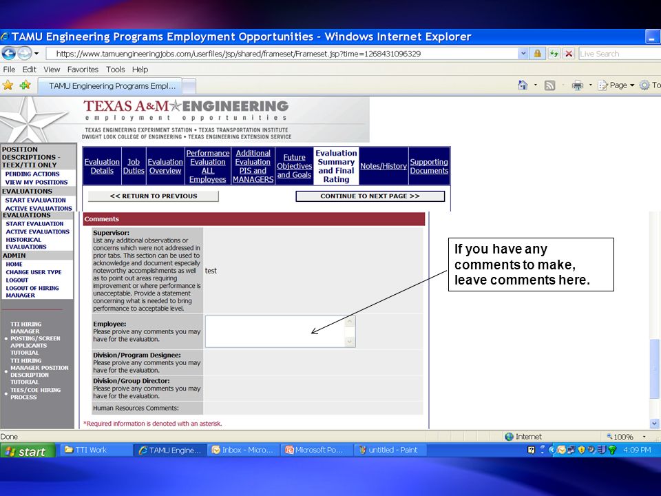Expand the zoom level dropdown arrow
Image resolution: width=661 pixels, height=496 pixels.
[x=644, y=437]
